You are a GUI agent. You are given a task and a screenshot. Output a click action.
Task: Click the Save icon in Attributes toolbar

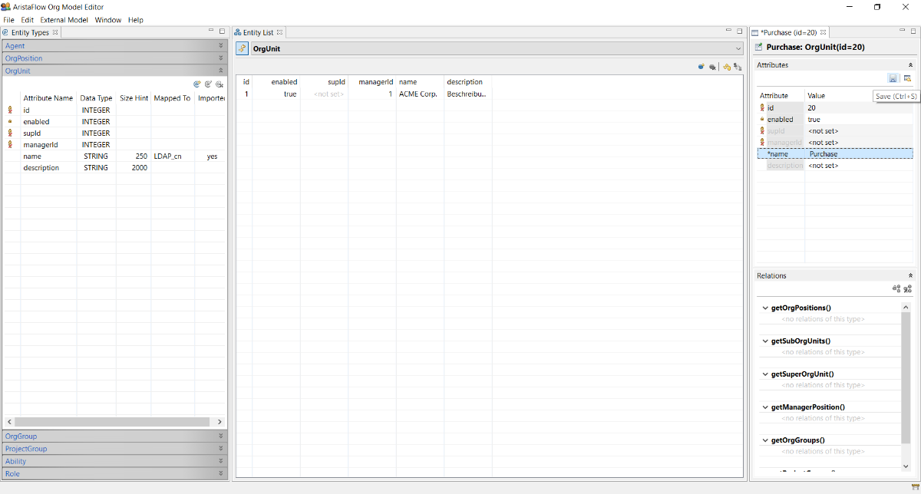point(893,78)
